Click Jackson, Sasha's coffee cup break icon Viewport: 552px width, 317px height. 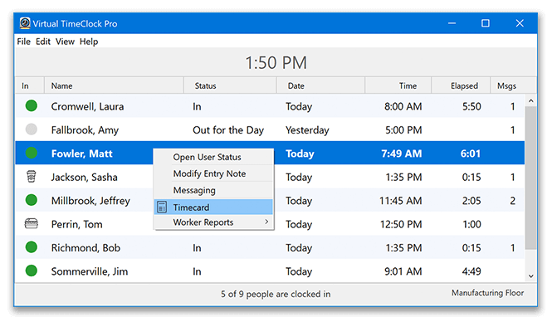[32, 176]
